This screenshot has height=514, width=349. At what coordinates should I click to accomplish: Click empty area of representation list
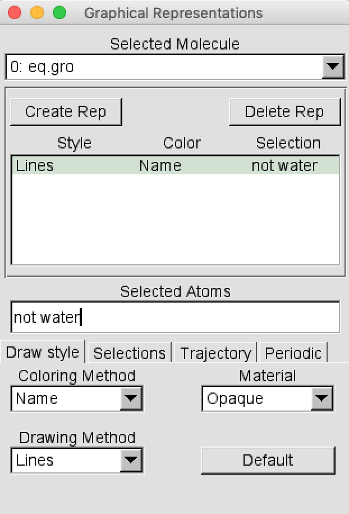tap(175, 225)
